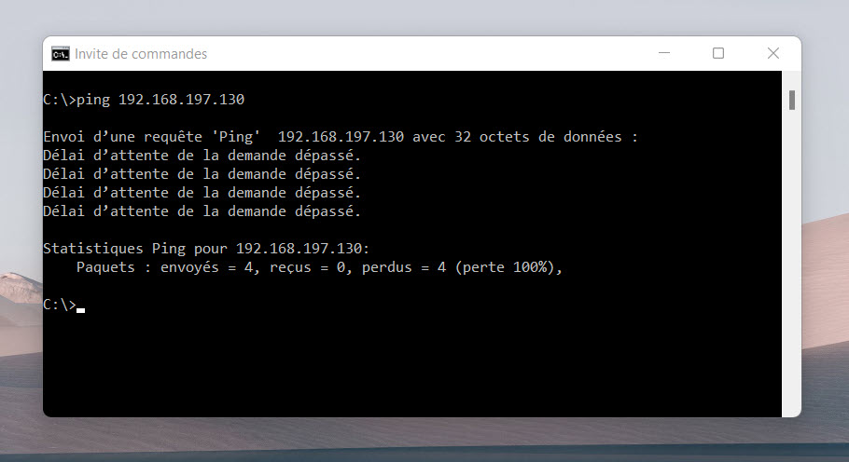Screen dimensions: 849x462
Task: Click the 'Paquets : envoyés = 4' line
Action: 319,267
